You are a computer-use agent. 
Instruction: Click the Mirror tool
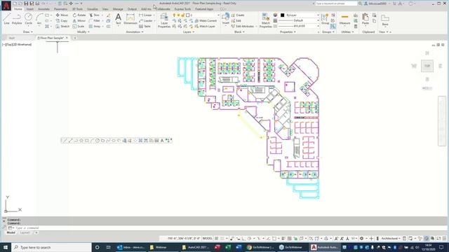pyautogui.click(x=79, y=20)
